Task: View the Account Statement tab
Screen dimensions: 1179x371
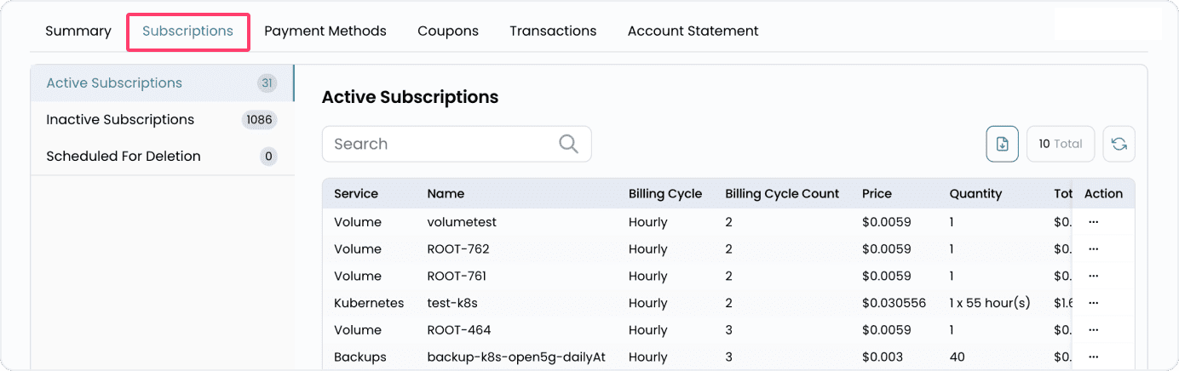Action: coord(693,31)
